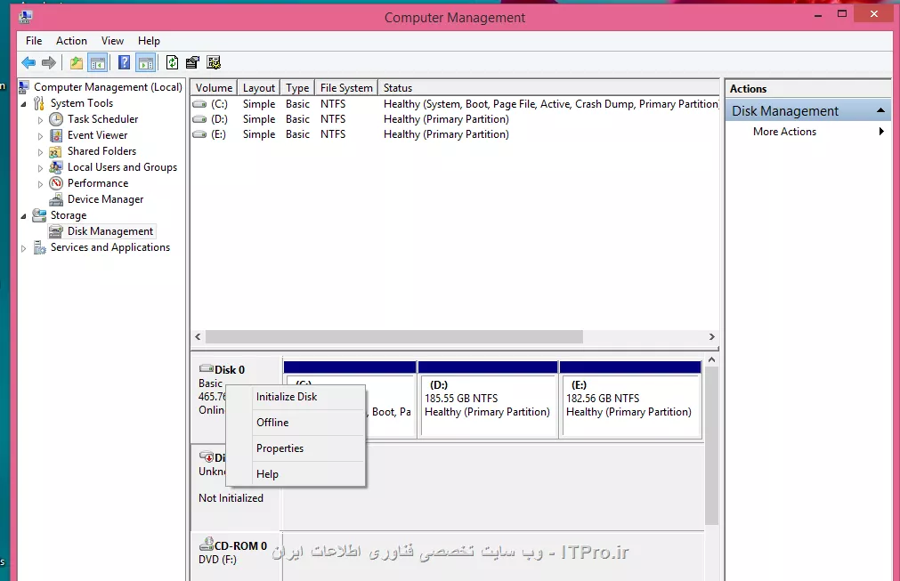
Task: Click the Device Manager icon
Action: [x=56, y=199]
